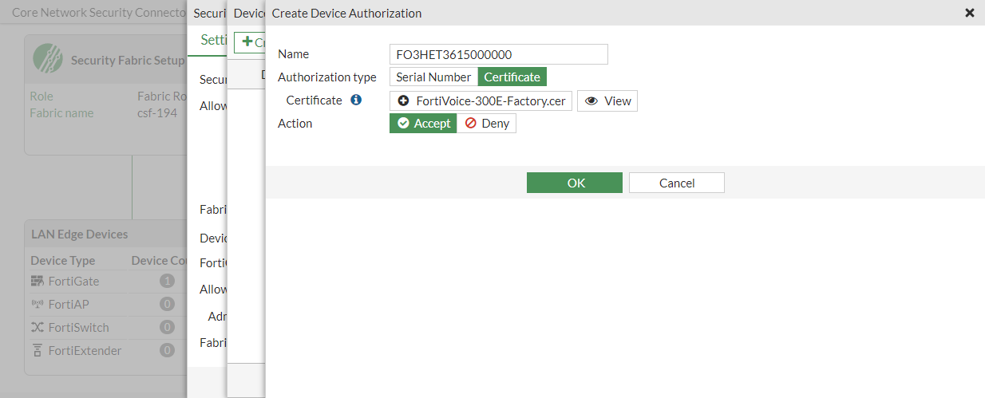The image size is (985, 398).
Task: Click the FortiGate device count badge
Action: click(x=167, y=281)
